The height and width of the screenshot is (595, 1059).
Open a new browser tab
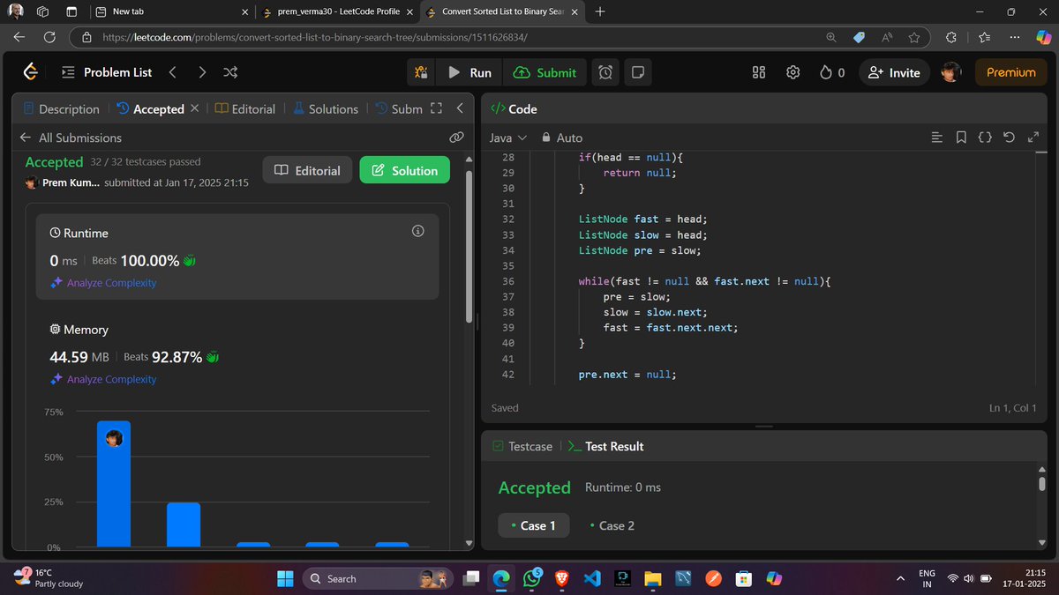coord(600,12)
